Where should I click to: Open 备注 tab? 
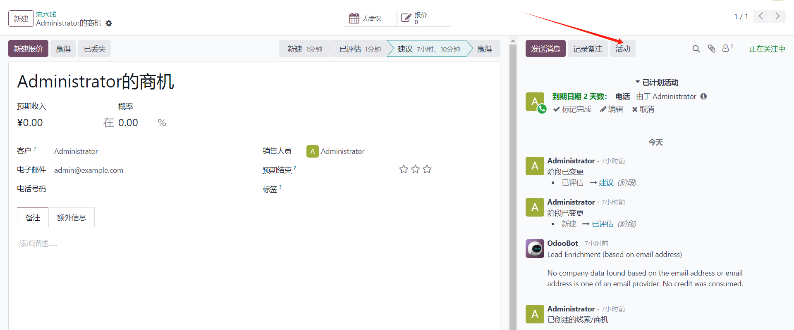33,217
